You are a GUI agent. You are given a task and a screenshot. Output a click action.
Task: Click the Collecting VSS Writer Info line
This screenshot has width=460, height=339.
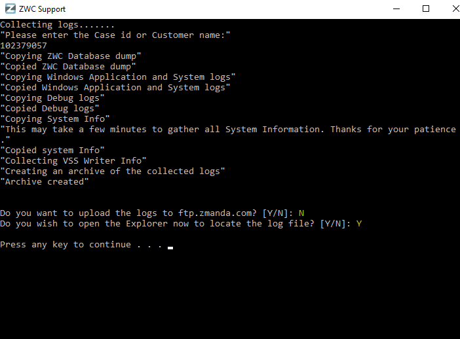point(73,161)
